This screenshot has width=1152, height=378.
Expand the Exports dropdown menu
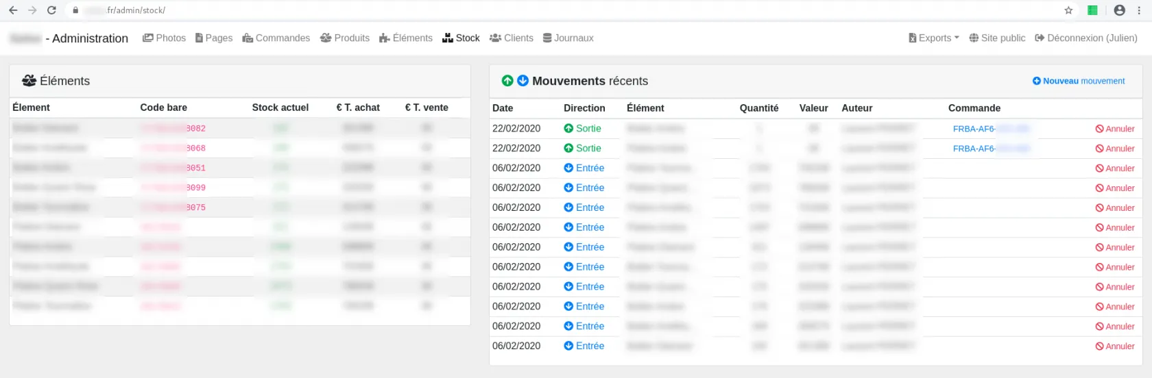click(x=934, y=38)
